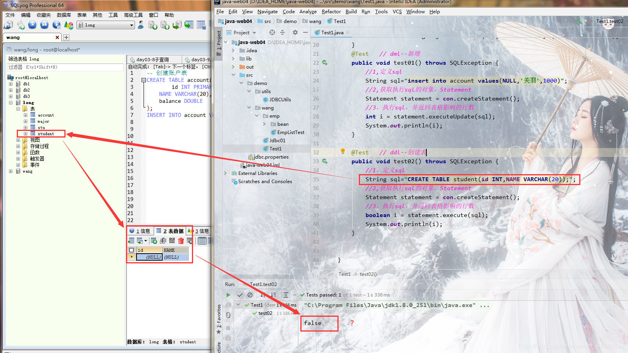This screenshot has width=628, height=353.
Task: Select student table in object tree
Action: click(46, 134)
